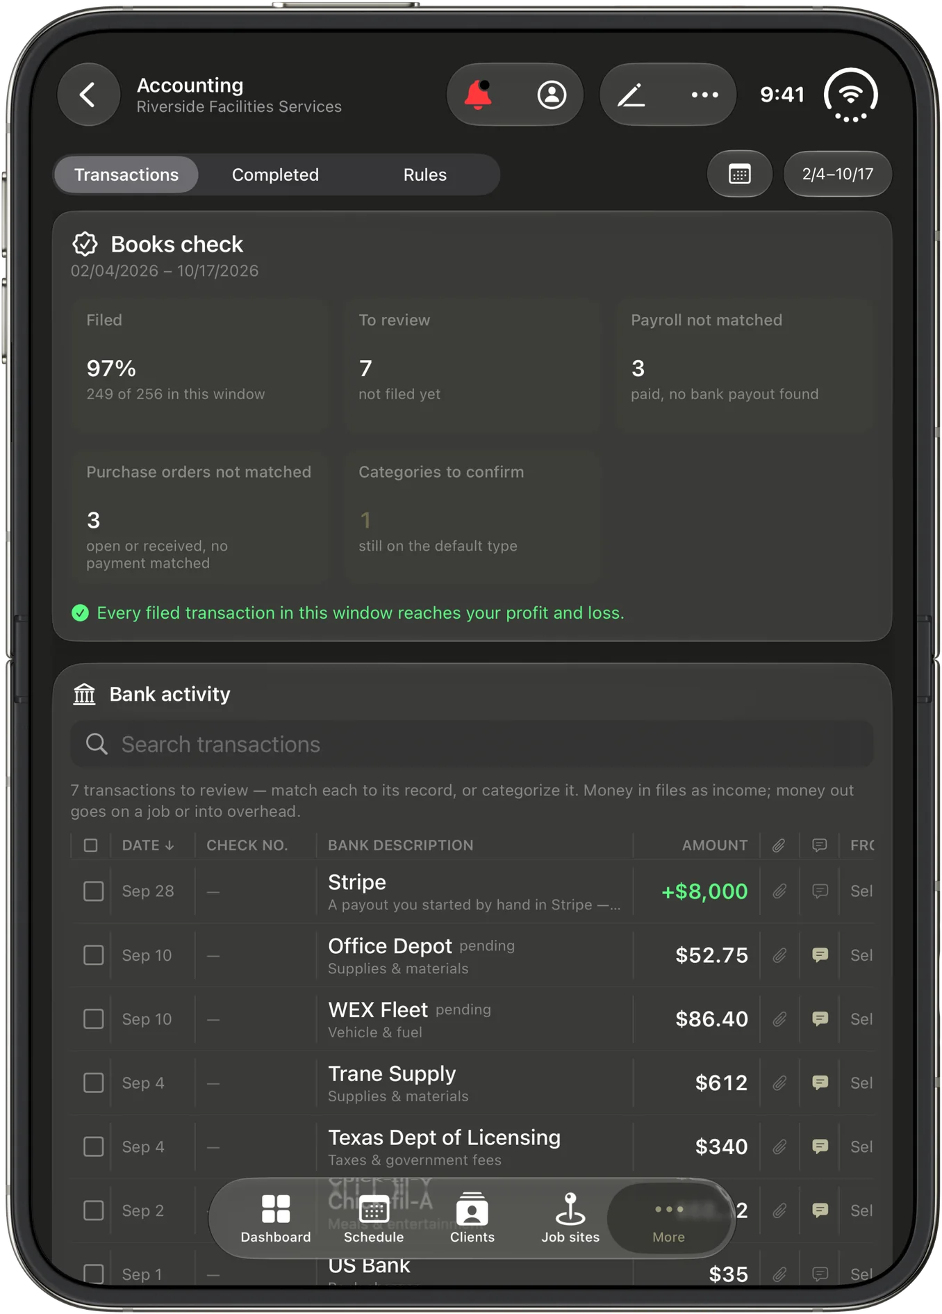The height and width of the screenshot is (1314, 942).
Task: Tap the Wi-Fi status icon
Action: pyautogui.click(x=850, y=95)
